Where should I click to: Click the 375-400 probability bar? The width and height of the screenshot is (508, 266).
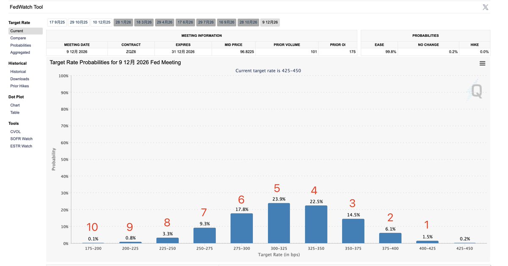390,238
